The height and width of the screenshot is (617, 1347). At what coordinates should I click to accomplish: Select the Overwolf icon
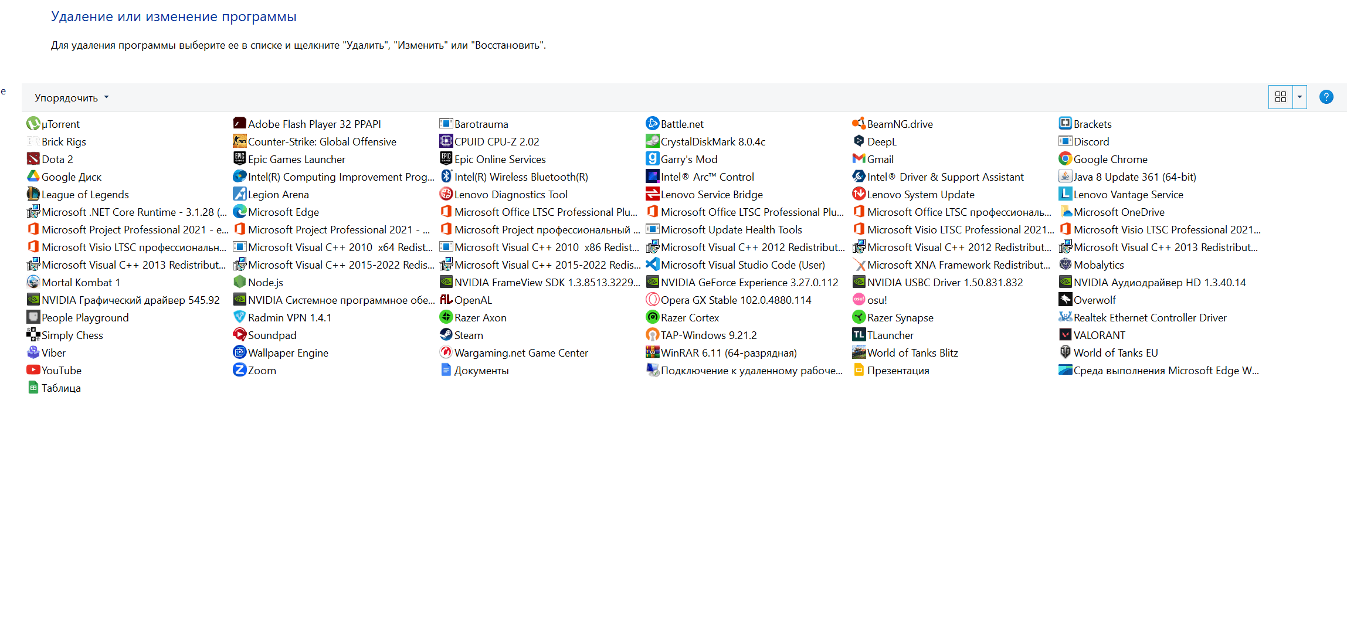click(x=1066, y=300)
